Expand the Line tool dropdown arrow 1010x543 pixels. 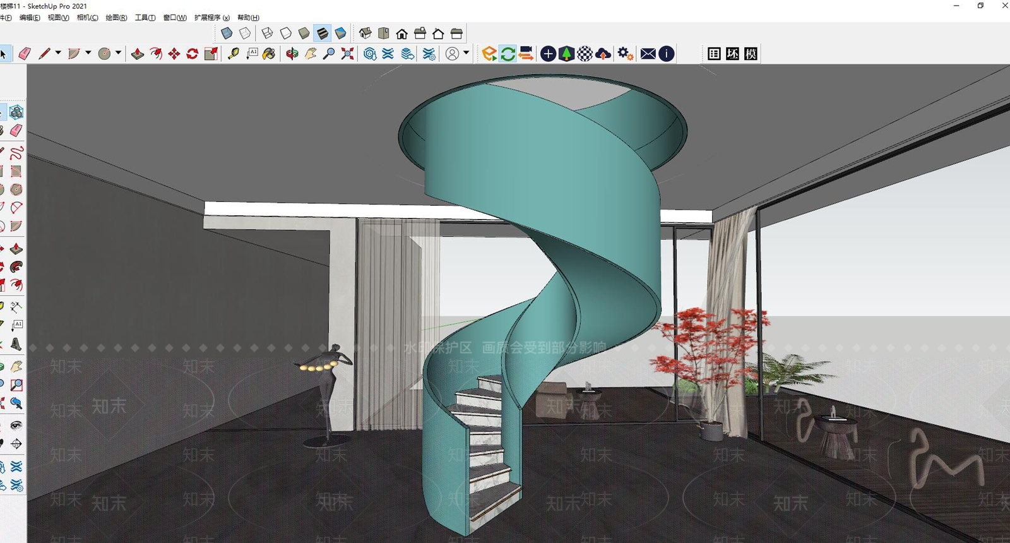pos(58,53)
